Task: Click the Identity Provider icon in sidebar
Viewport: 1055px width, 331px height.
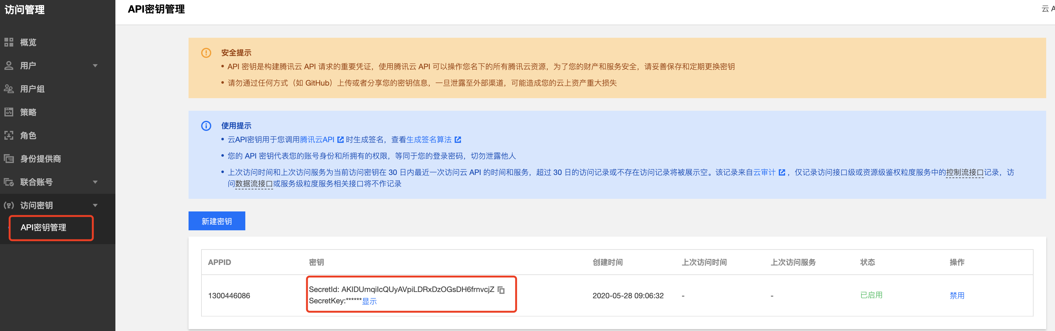Action: pos(9,159)
